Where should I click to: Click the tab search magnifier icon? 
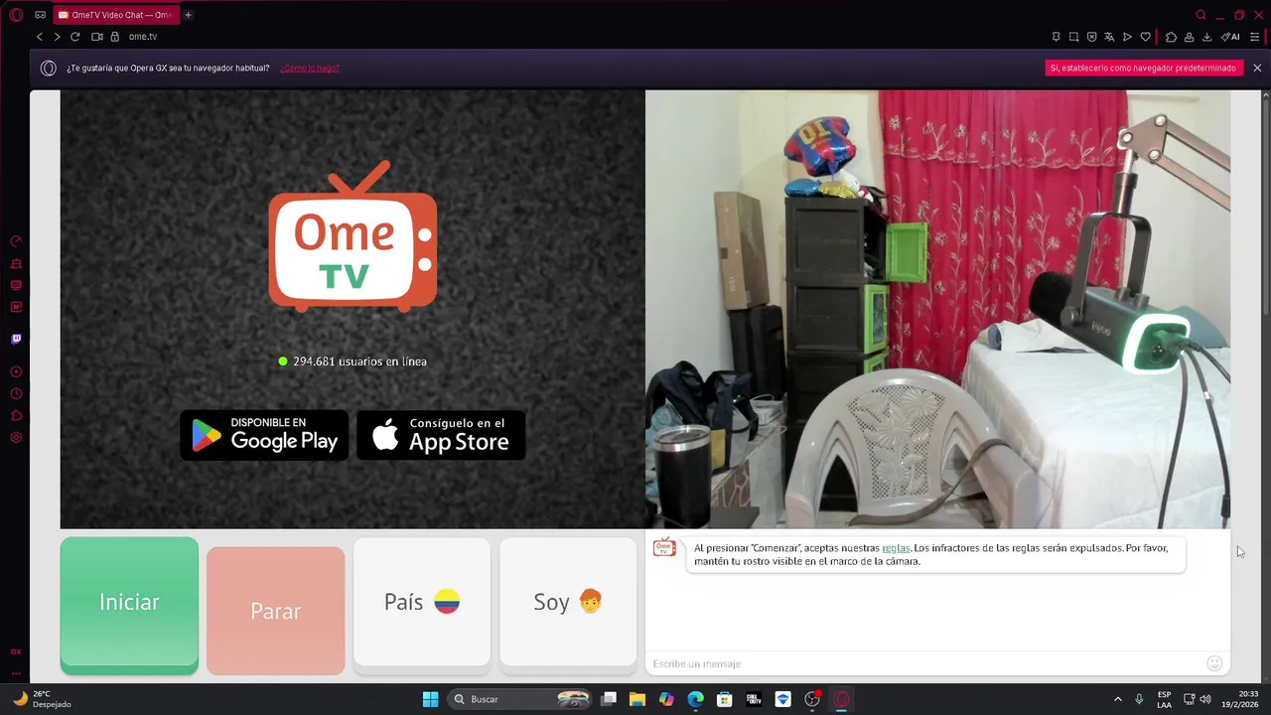[1200, 15]
